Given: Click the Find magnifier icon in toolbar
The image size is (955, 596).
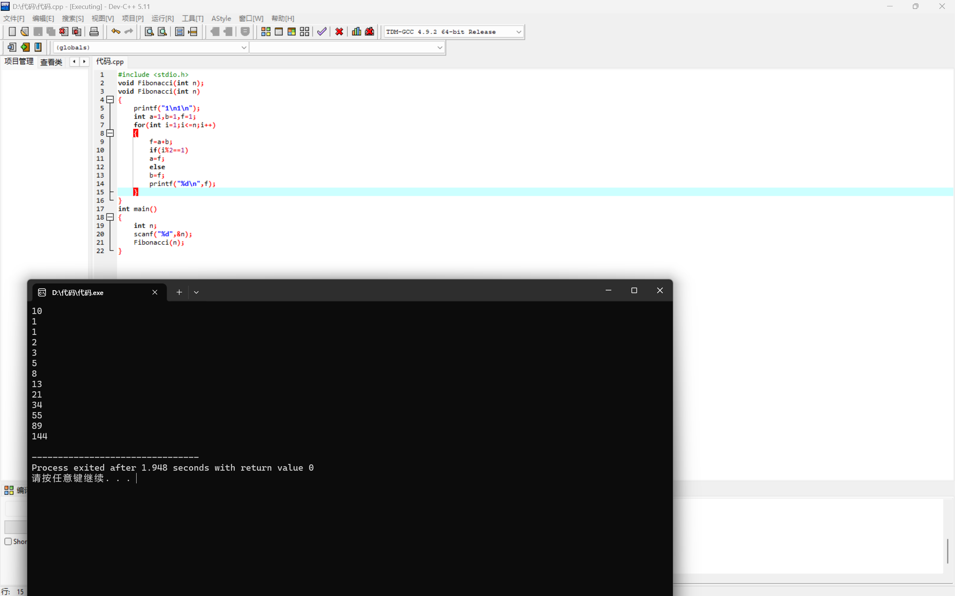Looking at the screenshot, I should 149,32.
